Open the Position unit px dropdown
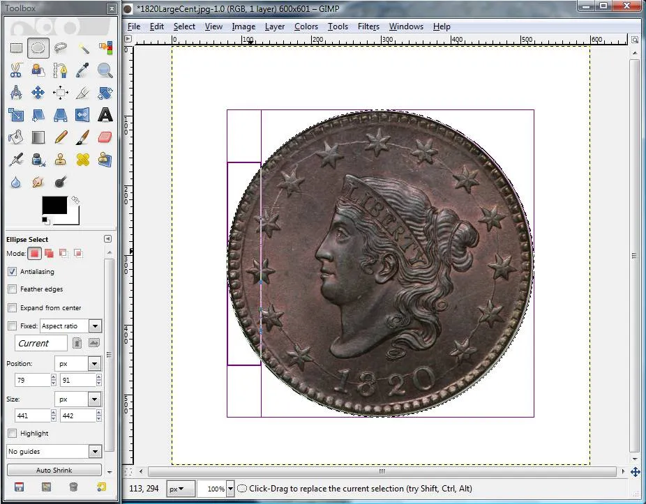Image resolution: width=646 pixels, height=504 pixels. click(78, 364)
